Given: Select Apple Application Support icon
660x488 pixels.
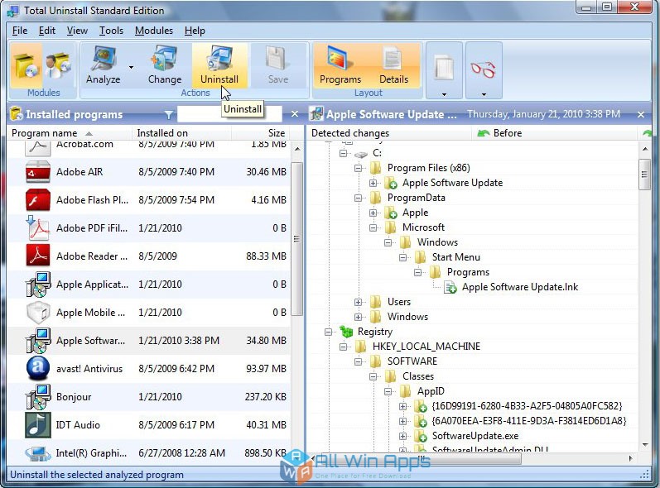Looking at the screenshot, I should [x=38, y=285].
